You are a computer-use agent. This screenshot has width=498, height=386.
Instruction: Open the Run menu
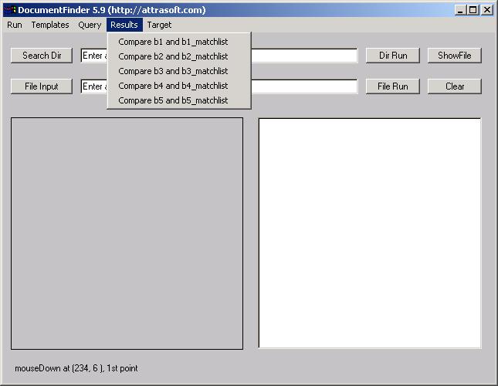(x=15, y=25)
